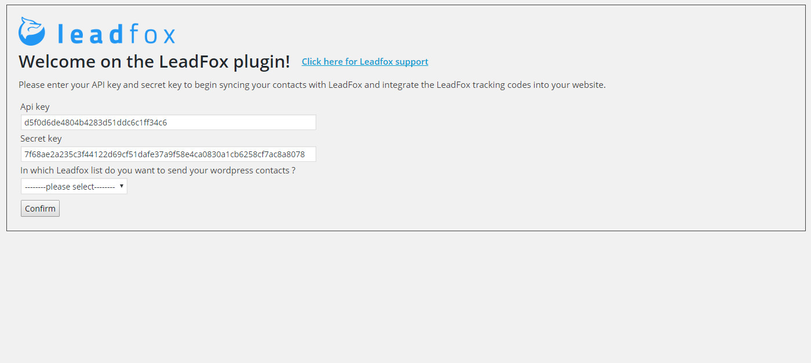Viewport: 811px width, 363px height.
Task: Click the bold "lead" letters in logo
Action: click(x=91, y=35)
